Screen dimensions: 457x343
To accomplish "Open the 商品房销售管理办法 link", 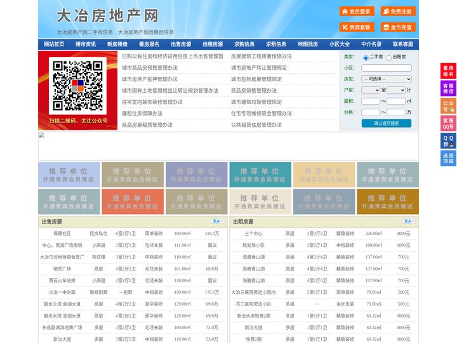I will [x=253, y=90].
